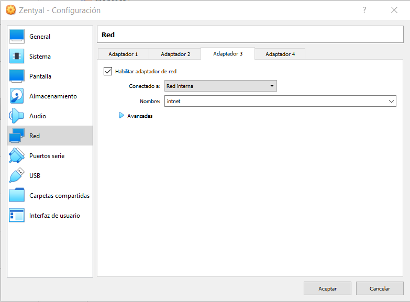Click the Pantalla display icon
Screen dimensions: 410x302
click(x=17, y=76)
